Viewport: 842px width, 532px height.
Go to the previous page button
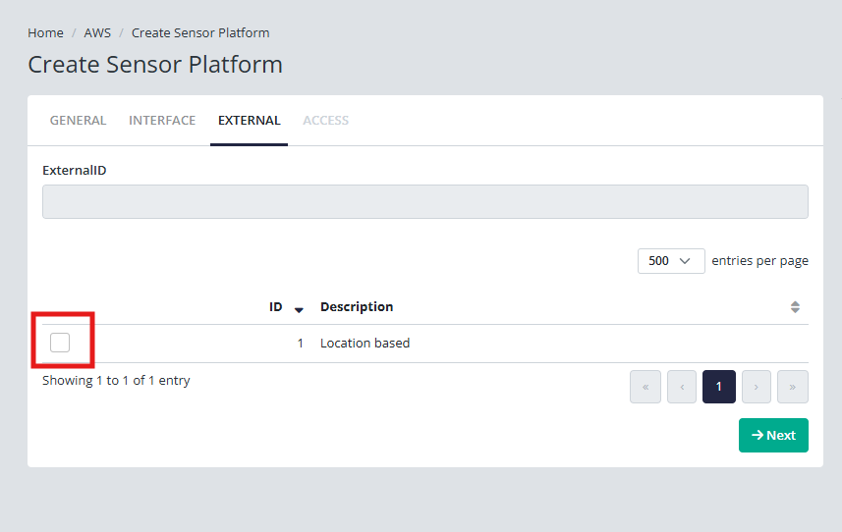click(x=682, y=387)
